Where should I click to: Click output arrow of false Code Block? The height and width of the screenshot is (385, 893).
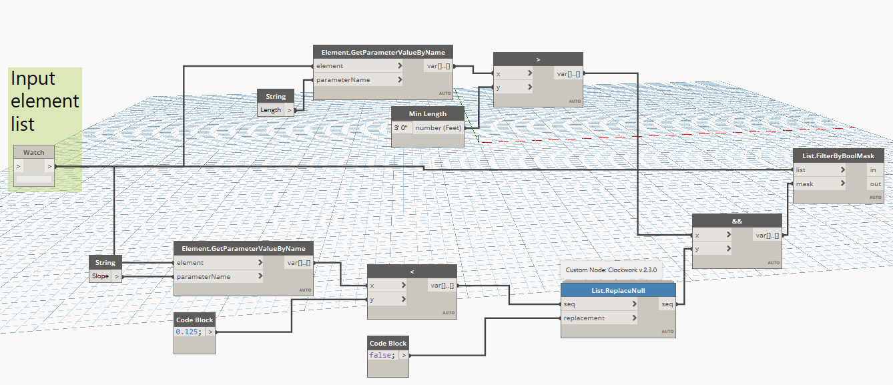pos(402,355)
